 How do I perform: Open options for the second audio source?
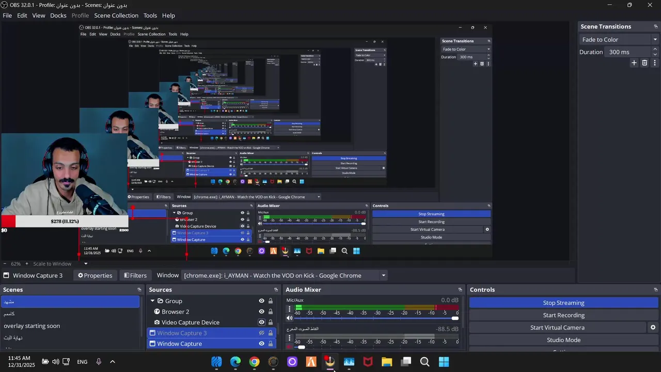click(x=290, y=338)
